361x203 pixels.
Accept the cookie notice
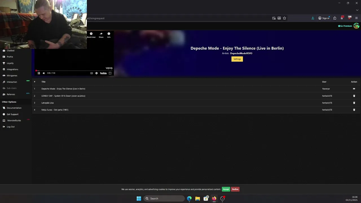click(226, 189)
